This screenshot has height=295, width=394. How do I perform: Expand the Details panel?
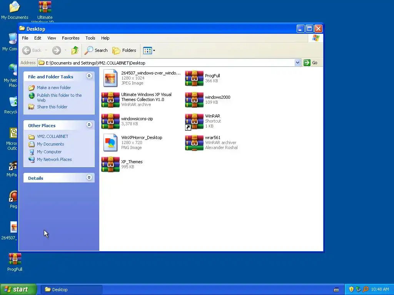[x=89, y=177]
